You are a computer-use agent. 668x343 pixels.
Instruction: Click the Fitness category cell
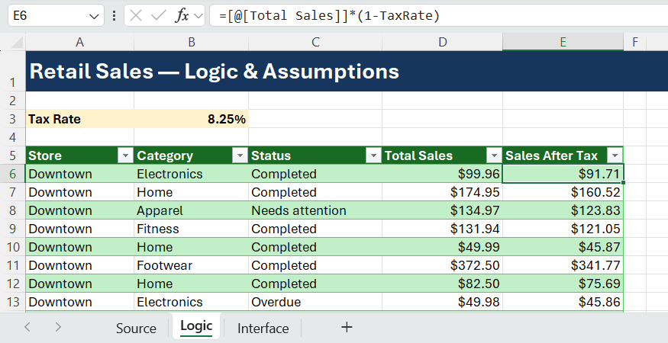pyautogui.click(x=192, y=229)
